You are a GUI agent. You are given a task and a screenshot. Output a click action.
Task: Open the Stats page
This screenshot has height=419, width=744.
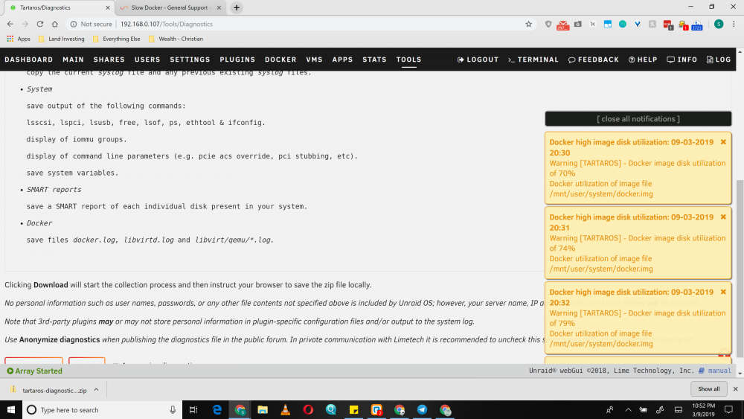[x=374, y=60]
